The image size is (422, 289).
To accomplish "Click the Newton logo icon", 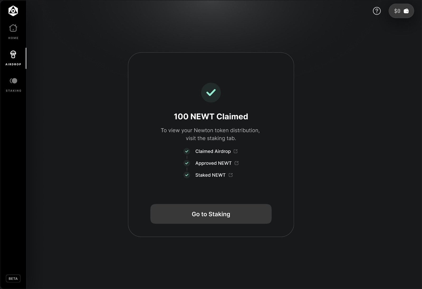I will pyautogui.click(x=13, y=11).
